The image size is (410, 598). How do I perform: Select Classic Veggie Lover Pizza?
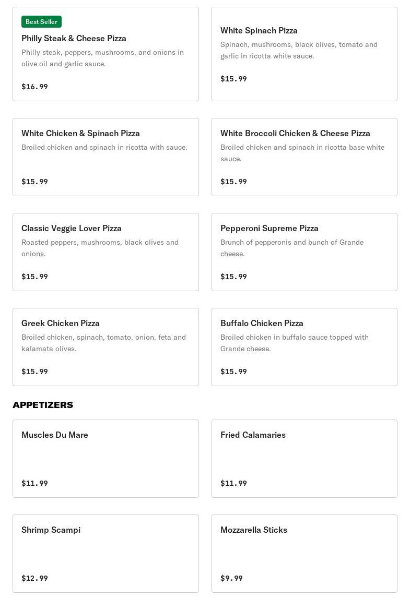click(106, 252)
